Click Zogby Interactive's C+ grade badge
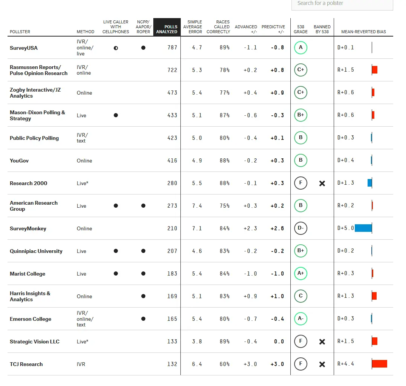The image size is (406, 386). click(x=301, y=92)
